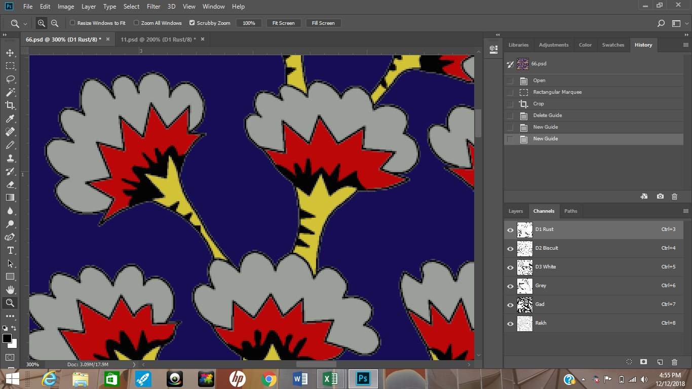
Task: Select the Type tool
Action: 10,250
